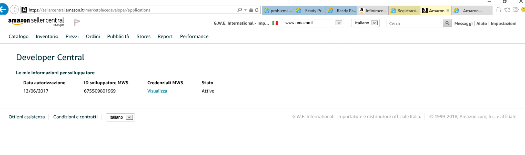Screen dimensions: 525x155
Task: Switch to the 'problemi' browser tab
Action: (x=277, y=10)
